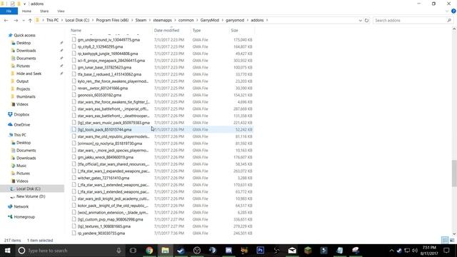Select This PC in navigation pane
This screenshot has width=457, height=257.
tap(20, 135)
